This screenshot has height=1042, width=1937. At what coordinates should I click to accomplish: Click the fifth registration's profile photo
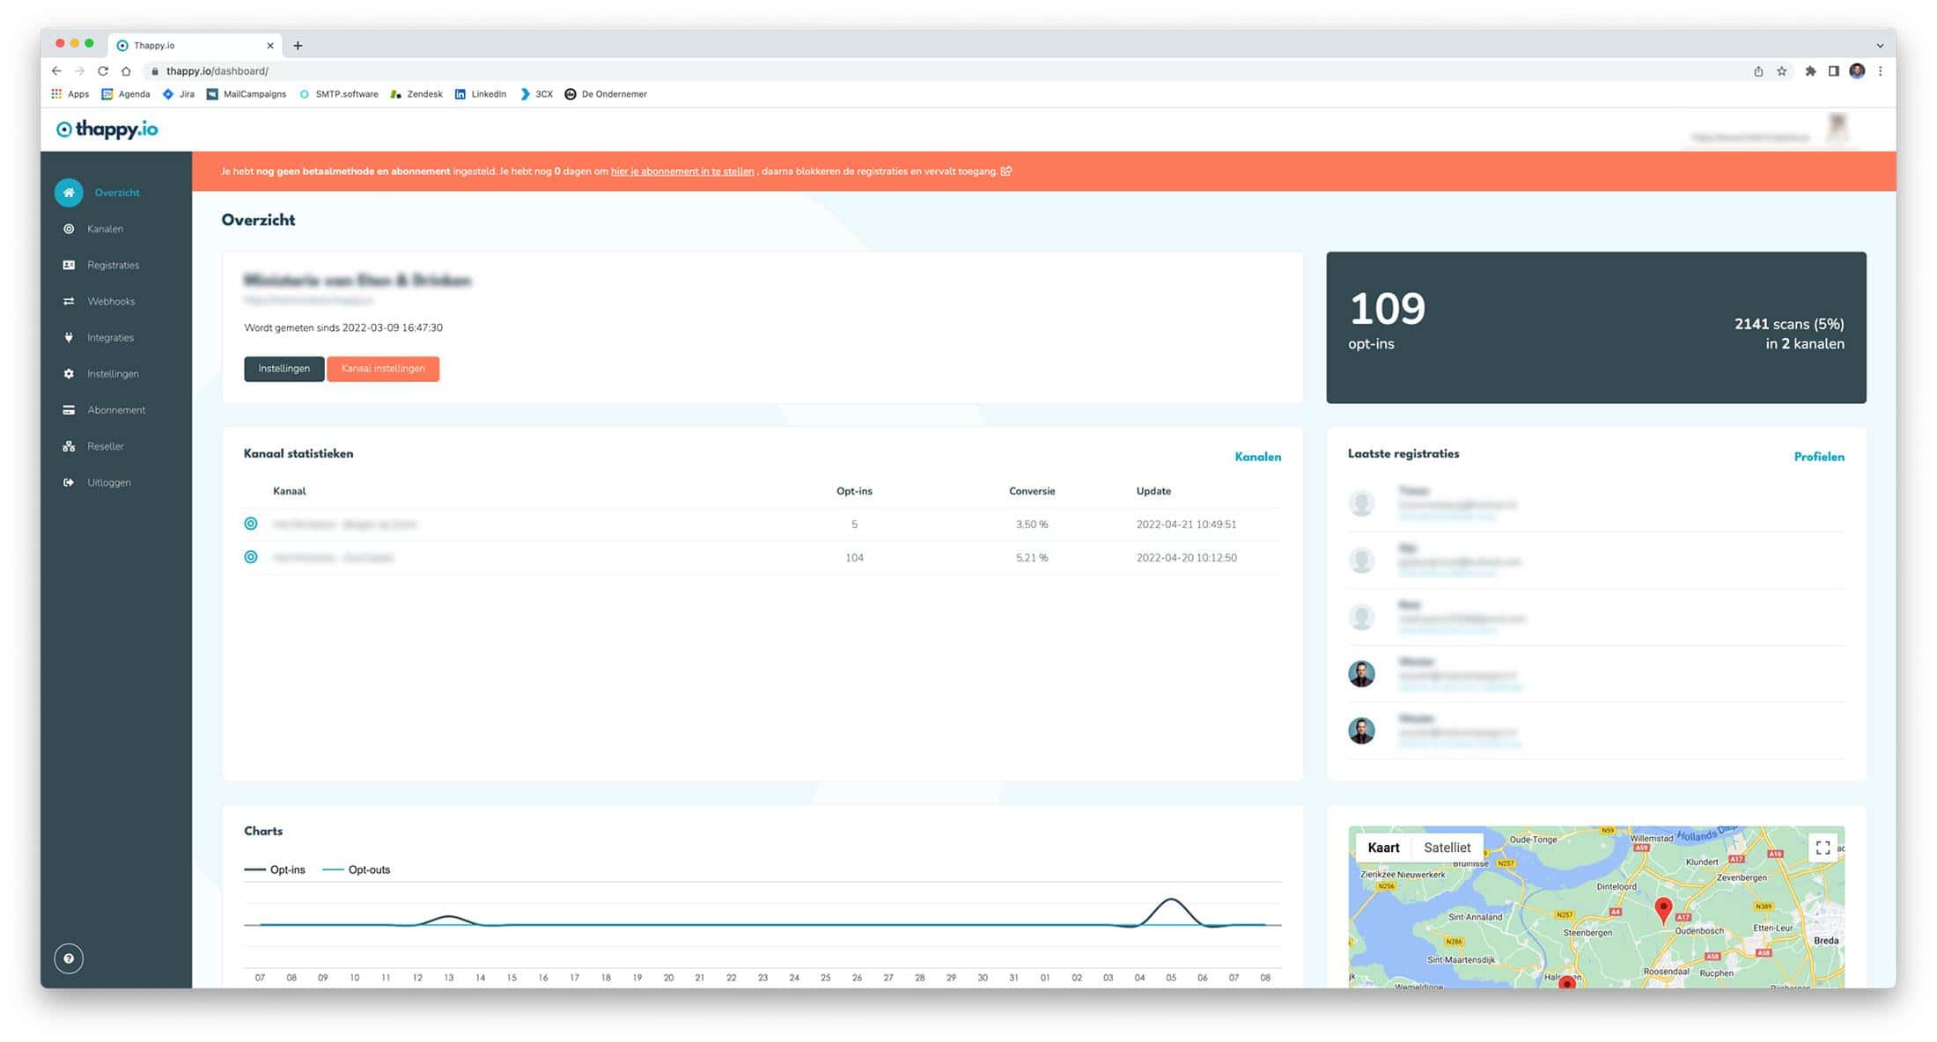coord(1361,731)
